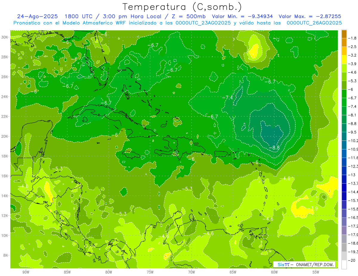Click the "SisTT" logo text
This screenshot has width=358, height=276.
283,265
